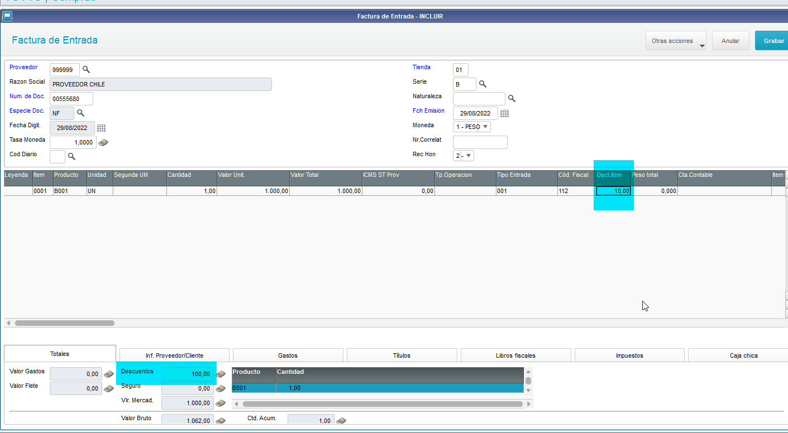Select the Cantidad cell 1,00 in grid
Viewport: 788px width, 433px height.
[192, 191]
